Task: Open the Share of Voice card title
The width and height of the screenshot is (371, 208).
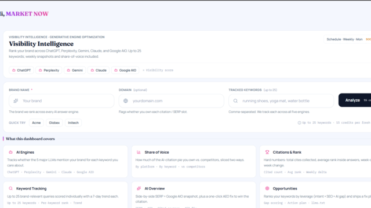Action: [x=157, y=153]
